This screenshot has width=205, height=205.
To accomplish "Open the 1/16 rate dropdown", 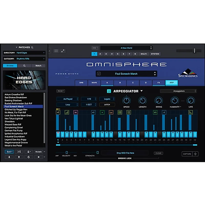I will click(x=89, y=99).
